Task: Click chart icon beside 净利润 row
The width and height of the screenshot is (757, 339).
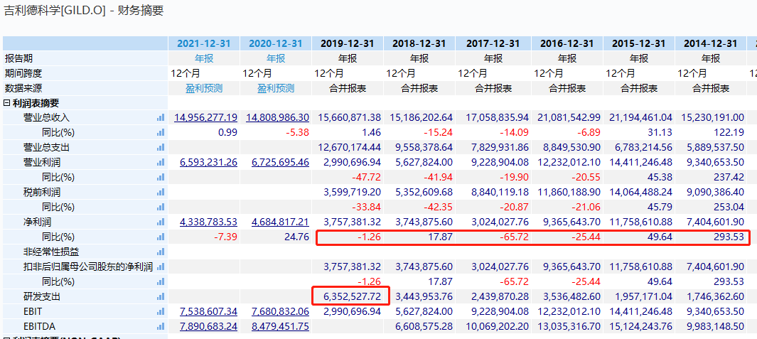Action: tap(160, 222)
